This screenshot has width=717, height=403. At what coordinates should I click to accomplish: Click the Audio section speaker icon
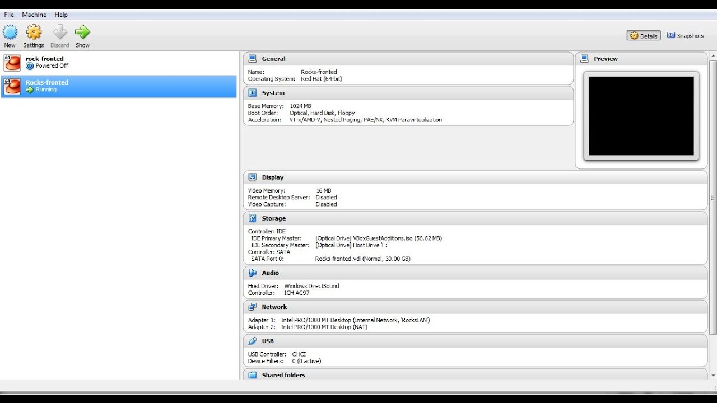pyautogui.click(x=253, y=273)
